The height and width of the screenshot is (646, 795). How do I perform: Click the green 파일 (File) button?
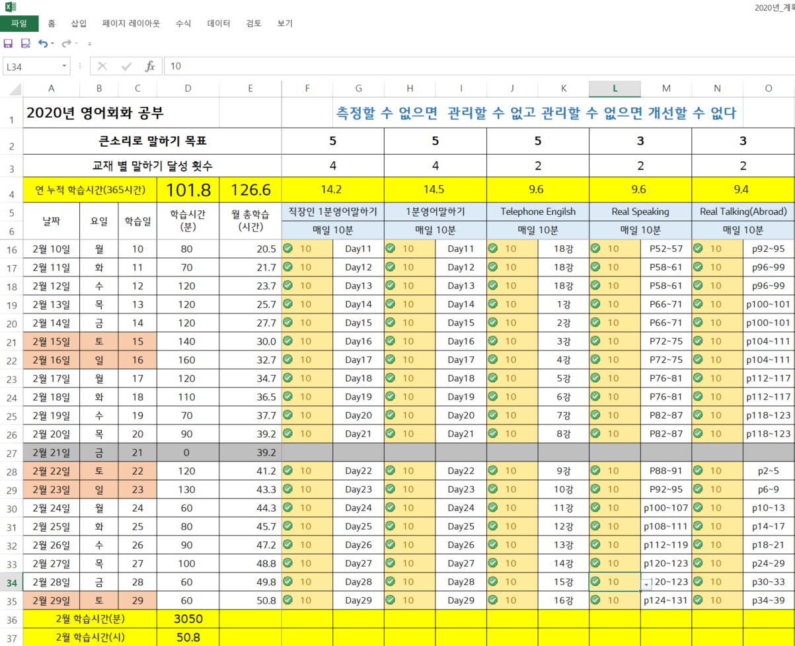tap(19, 23)
